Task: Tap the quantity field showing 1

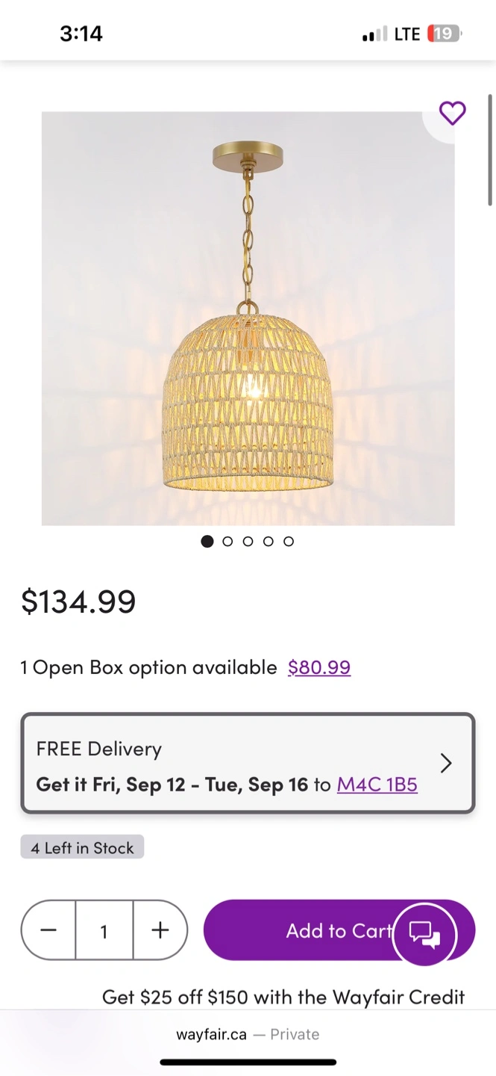Action: click(x=104, y=930)
